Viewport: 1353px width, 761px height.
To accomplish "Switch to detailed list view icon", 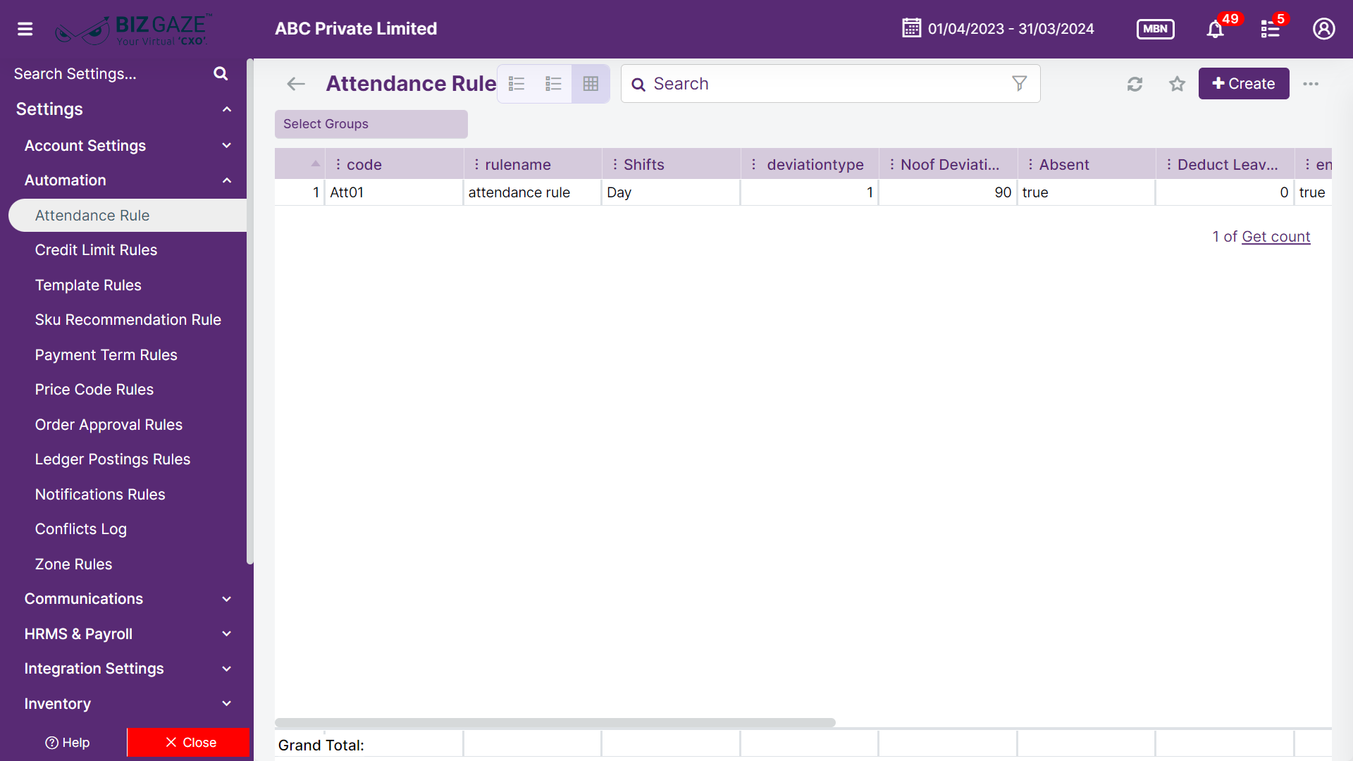I will (517, 84).
